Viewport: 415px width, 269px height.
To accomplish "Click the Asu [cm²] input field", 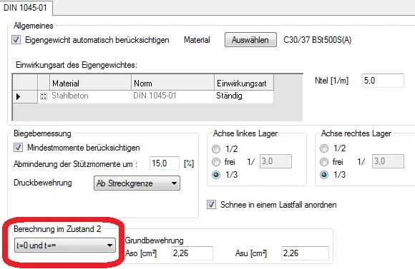I will click(305, 253).
